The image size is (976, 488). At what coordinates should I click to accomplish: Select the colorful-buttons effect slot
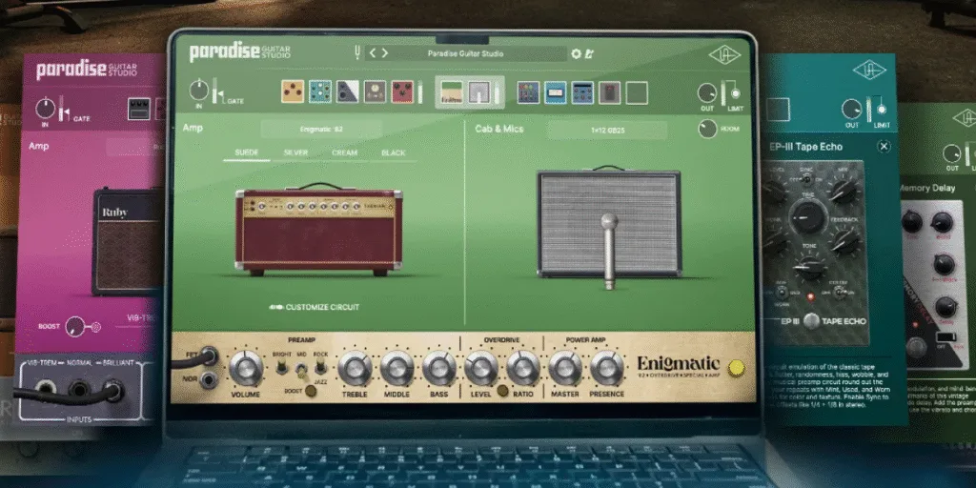click(x=528, y=92)
